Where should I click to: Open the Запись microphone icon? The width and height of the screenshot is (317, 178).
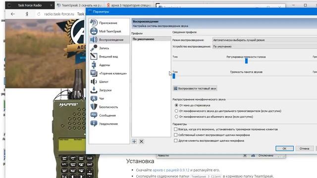click(94, 48)
